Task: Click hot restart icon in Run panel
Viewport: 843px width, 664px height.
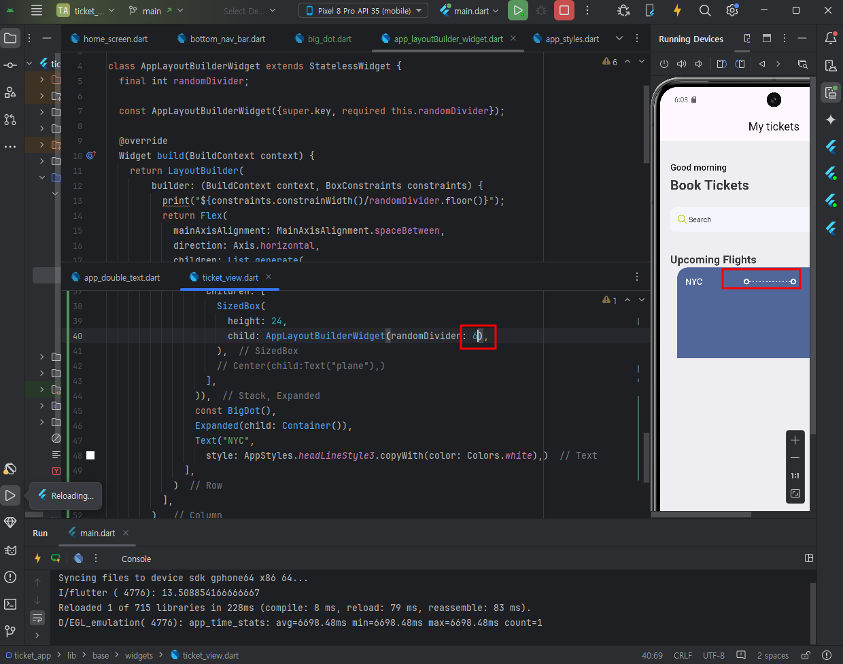Action: (56, 558)
